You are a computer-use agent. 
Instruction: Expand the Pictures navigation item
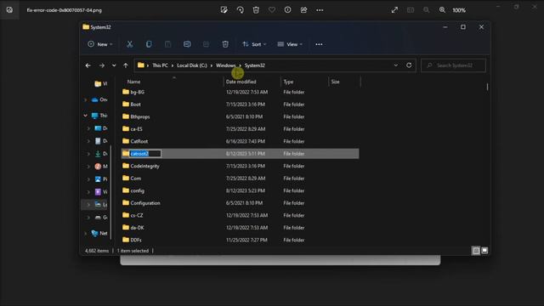click(x=88, y=179)
